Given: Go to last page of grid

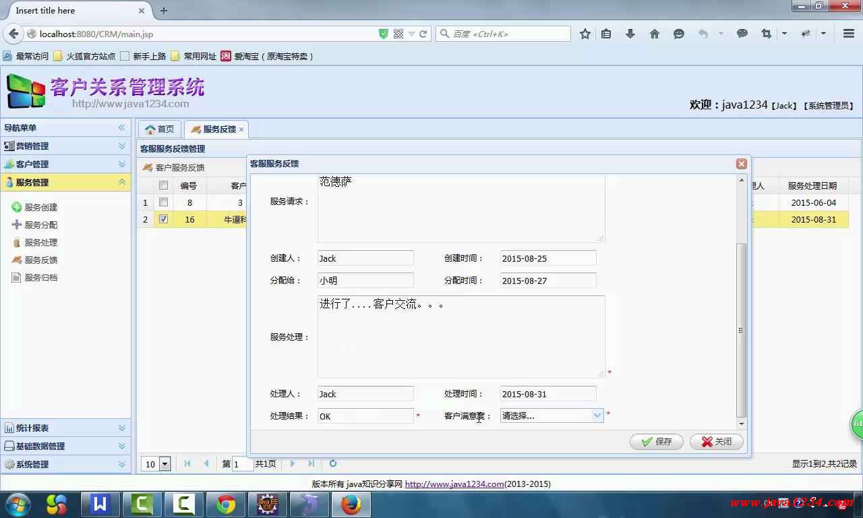Looking at the screenshot, I should pyautogui.click(x=311, y=463).
